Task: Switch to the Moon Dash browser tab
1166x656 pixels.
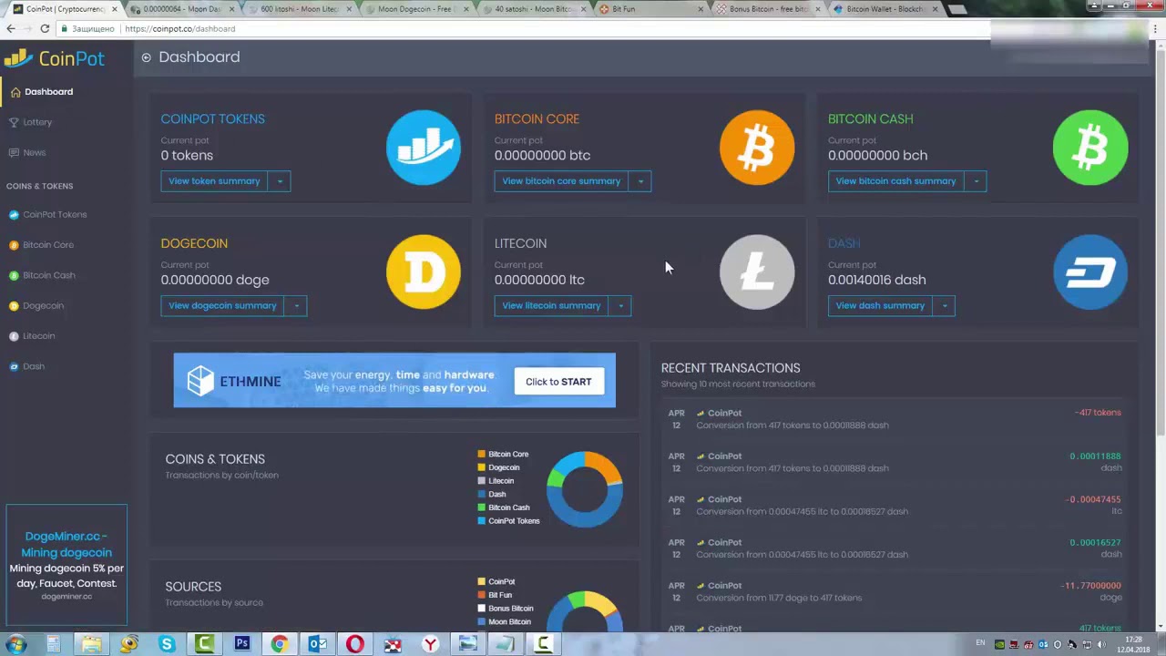Action: pyautogui.click(x=182, y=9)
